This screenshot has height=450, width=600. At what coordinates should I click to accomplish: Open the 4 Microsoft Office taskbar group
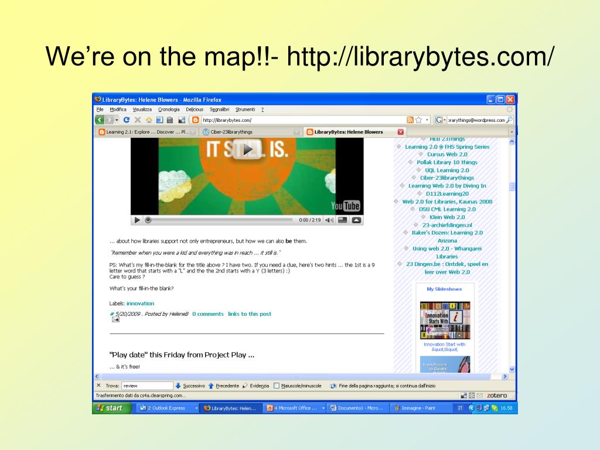(295, 408)
